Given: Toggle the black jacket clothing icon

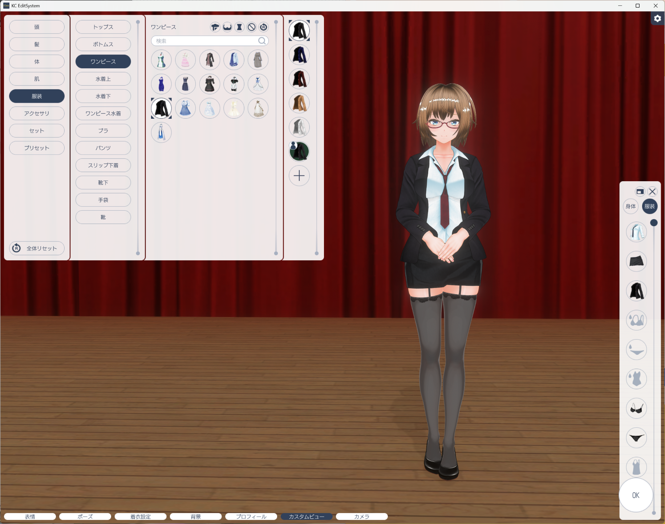Looking at the screenshot, I should [x=637, y=291].
